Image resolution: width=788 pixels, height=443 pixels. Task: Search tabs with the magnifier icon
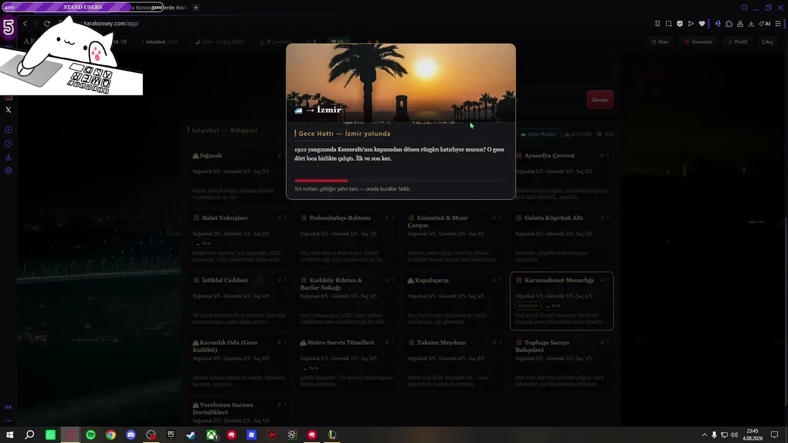[744, 7]
